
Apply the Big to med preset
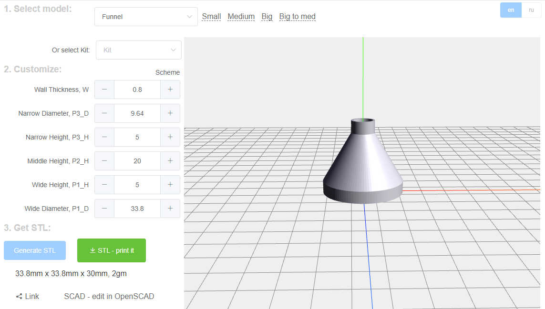coord(297,17)
